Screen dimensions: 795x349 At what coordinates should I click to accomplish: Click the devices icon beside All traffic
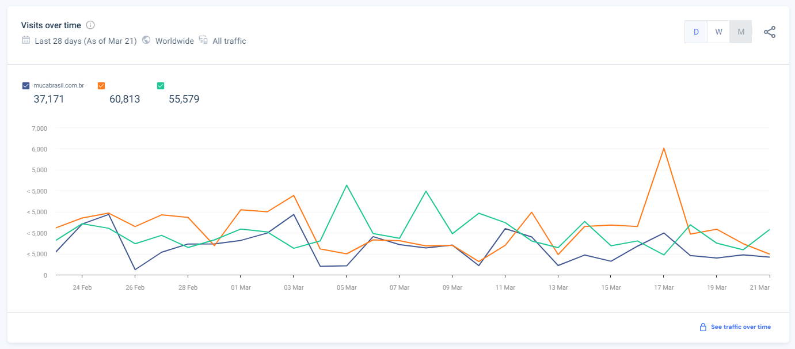pyautogui.click(x=203, y=40)
